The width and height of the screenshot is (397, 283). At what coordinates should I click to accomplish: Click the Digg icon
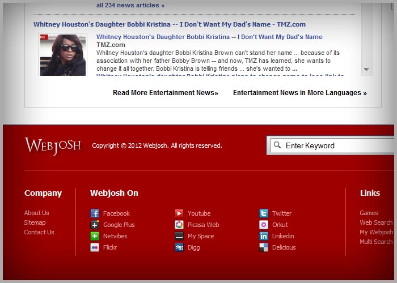point(179,247)
